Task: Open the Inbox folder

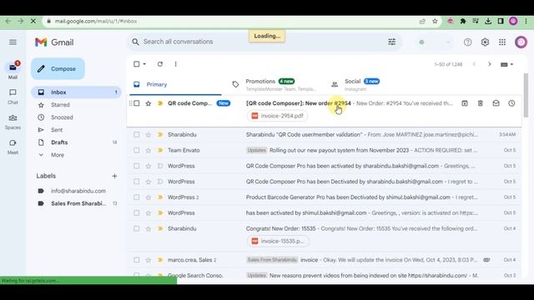Action: click(76, 92)
